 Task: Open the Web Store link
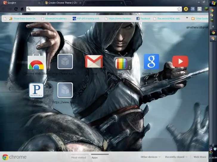(x=200, y=157)
